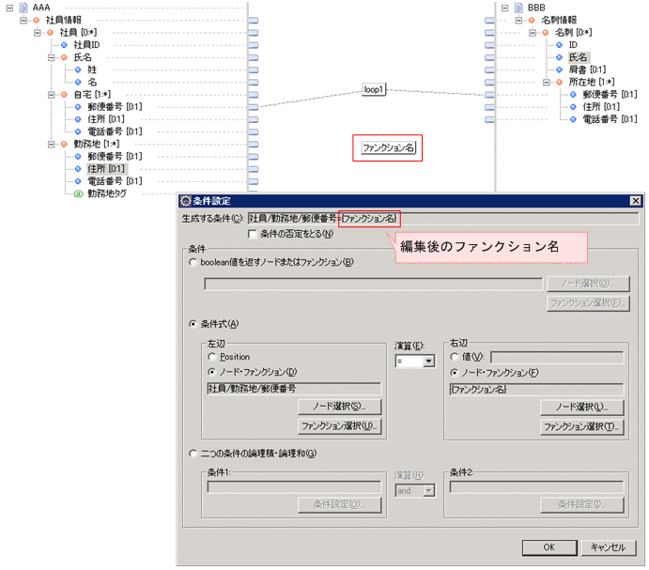Select 住所 [0:1] under 勤務地
This screenshot has height=570, width=649.
pyautogui.click(x=106, y=169)
